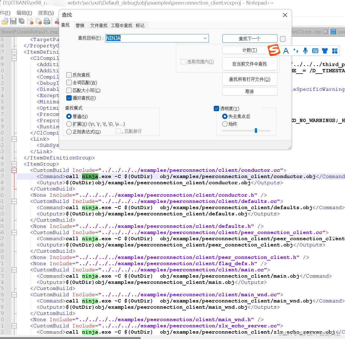Select the 始终 transparency radio
The width and height of the screenshot is (345, 339).
[x=225, y=124]
